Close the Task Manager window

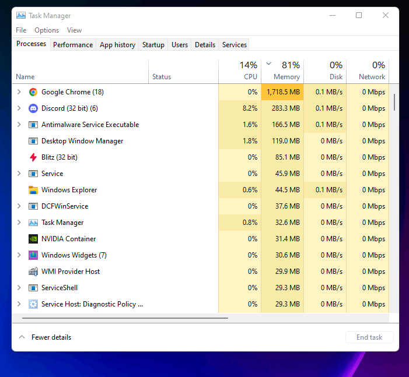coord(386,15)
